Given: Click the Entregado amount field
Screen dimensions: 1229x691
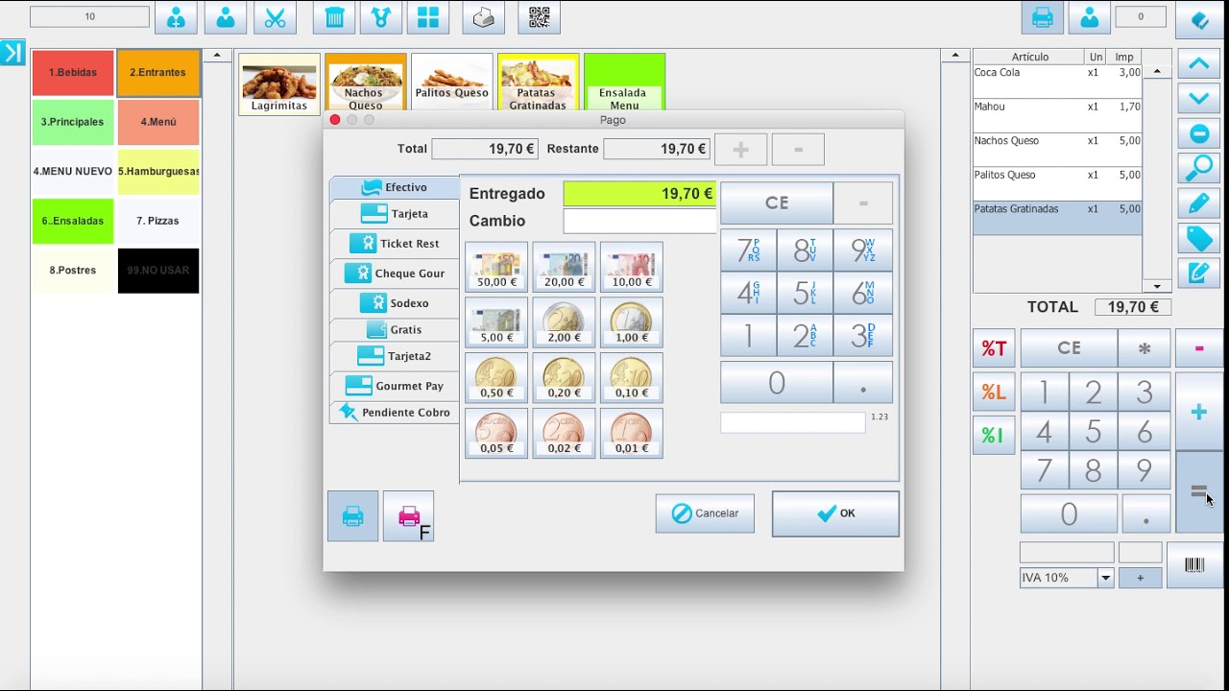Looking at the screenshot, I should point(639,194).
